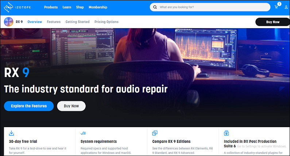
Task: Click 'A collection of industry-standard plugins' text
Action: pyautogui.click(x=253, y=153)
